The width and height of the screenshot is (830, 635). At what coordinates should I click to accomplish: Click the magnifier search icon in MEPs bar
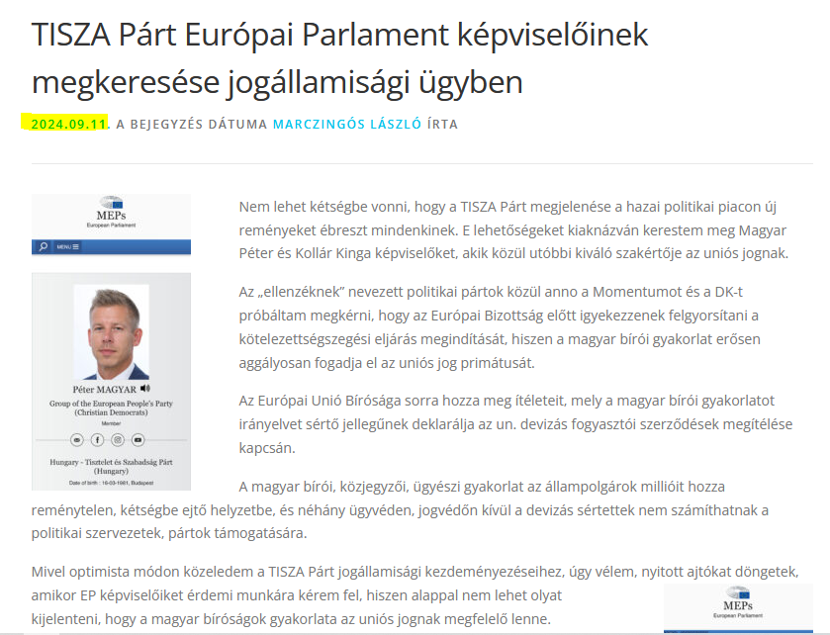tap(44, 246)
